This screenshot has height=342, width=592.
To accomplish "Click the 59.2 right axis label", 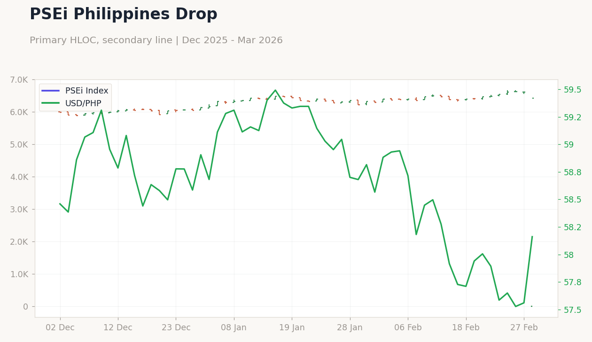I will click(572, 117).
